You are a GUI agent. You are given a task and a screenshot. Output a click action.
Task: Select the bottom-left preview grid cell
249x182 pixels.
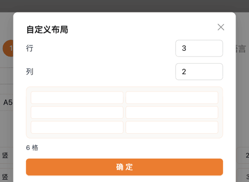click(x=77, y=127)
